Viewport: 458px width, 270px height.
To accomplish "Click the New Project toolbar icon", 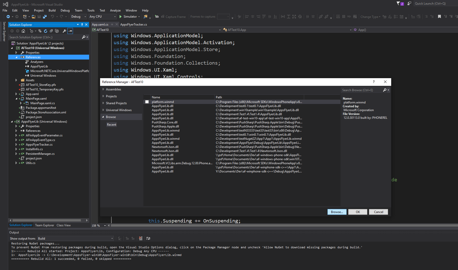I will tap(25, 17).
